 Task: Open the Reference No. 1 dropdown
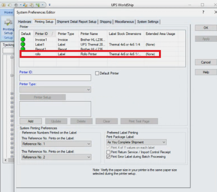point(56,144)
